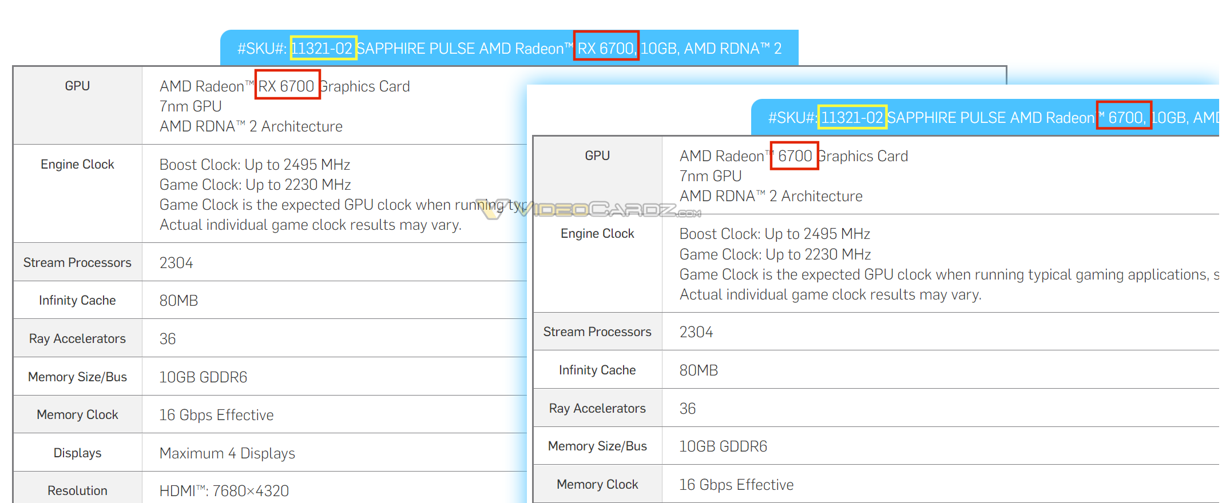Screen dimensions: 1222x503
Task: Click the Maximum 4 Displays value
Action: (x=227, y=453)
